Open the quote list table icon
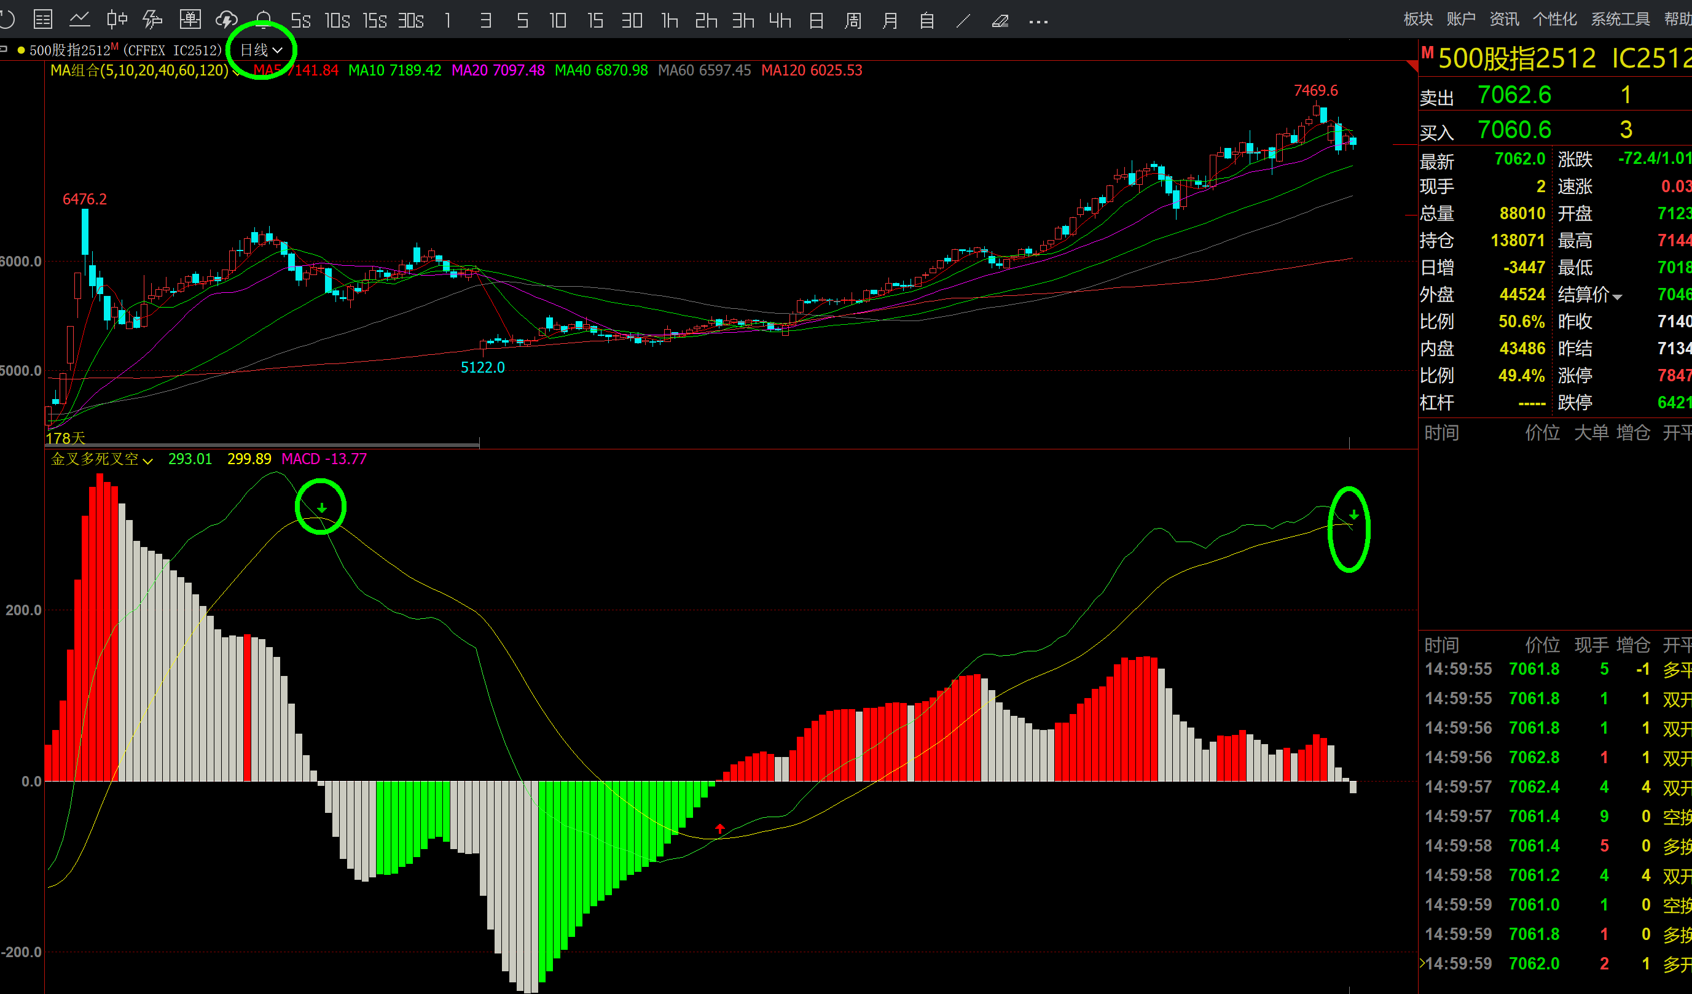The height and width of the screenshot is (994, 1692). [43, 20]
